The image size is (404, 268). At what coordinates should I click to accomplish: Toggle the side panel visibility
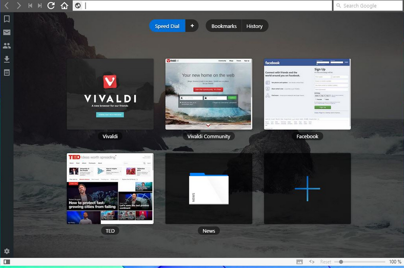click(7, 262)
